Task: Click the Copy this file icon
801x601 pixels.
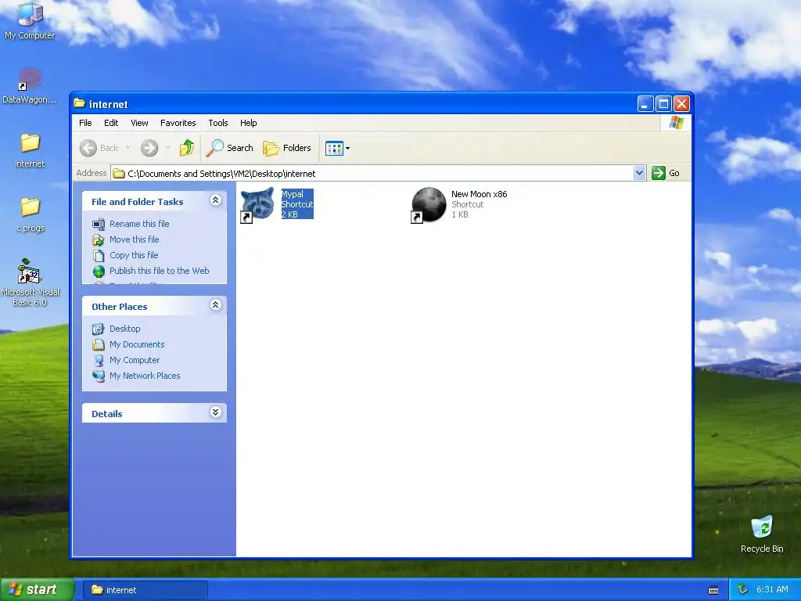Action: pyautogui.click(x=99, y=256)
